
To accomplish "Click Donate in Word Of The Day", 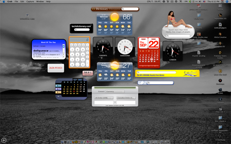I will tap(43, 46).
